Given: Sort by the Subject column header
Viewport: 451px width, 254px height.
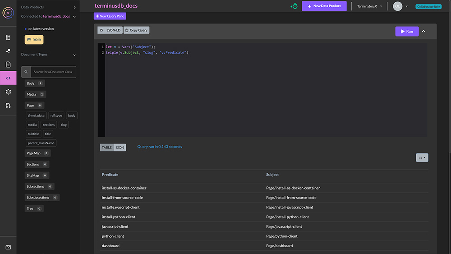Looking at the screenshot, I should click(272, 175).
